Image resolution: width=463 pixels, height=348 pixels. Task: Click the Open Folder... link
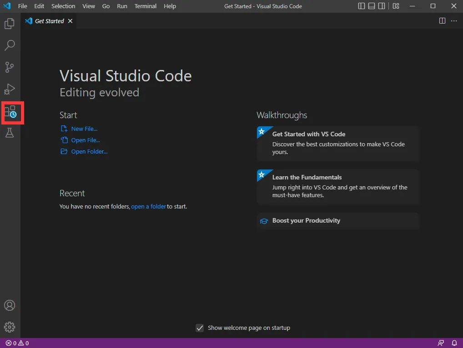pos(89,152)
